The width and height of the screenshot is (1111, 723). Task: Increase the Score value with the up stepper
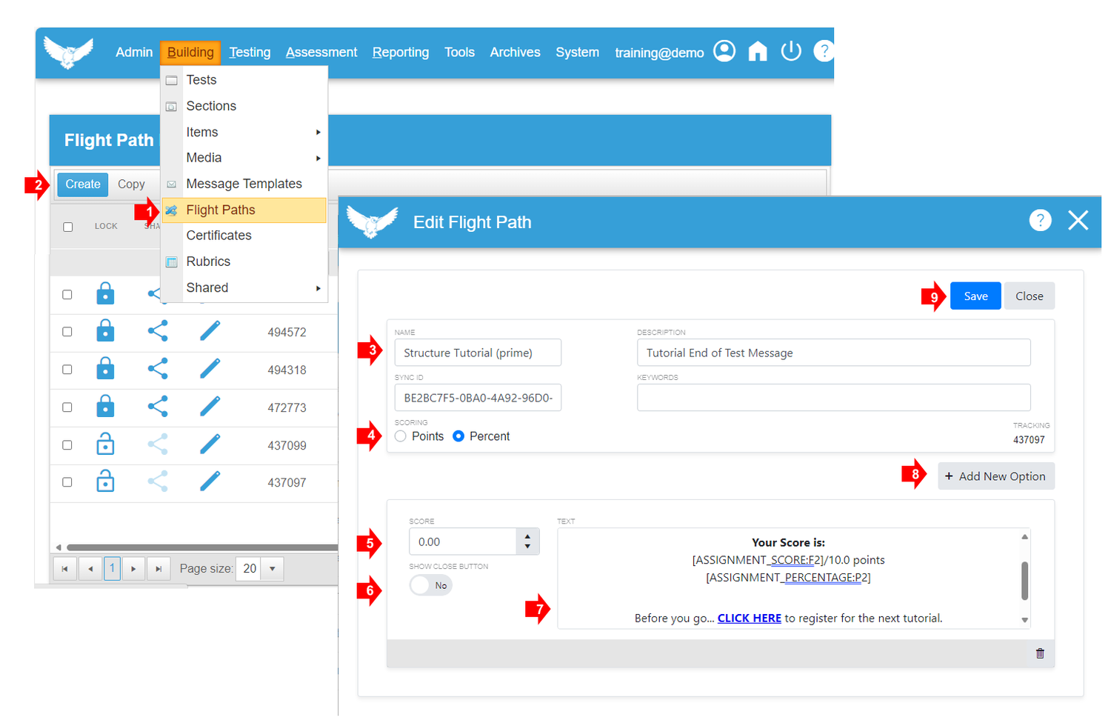click(x=527, y=538)
